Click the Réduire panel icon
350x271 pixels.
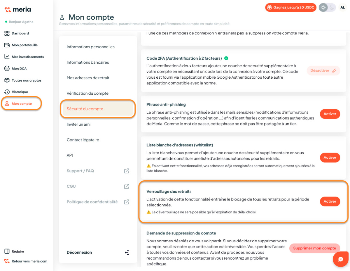[x=7, y=251]
